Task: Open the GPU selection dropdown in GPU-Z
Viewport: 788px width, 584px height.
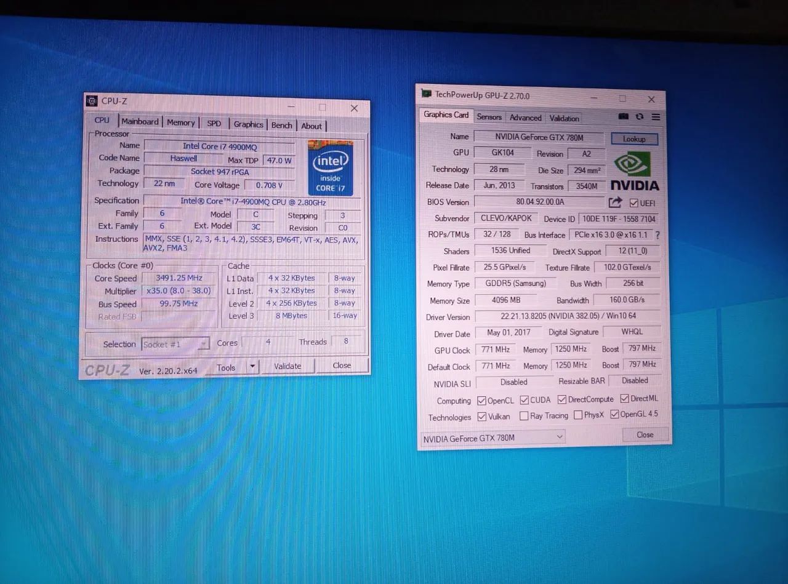Action: coord(493,438)
